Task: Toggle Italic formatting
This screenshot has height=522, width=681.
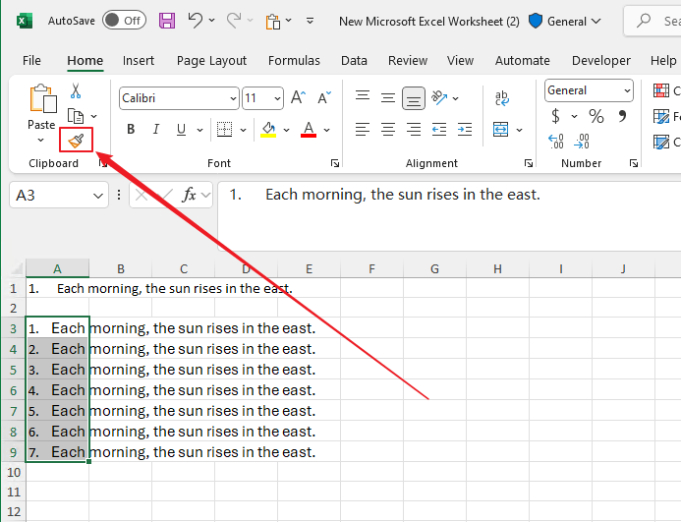Action: 155,130
